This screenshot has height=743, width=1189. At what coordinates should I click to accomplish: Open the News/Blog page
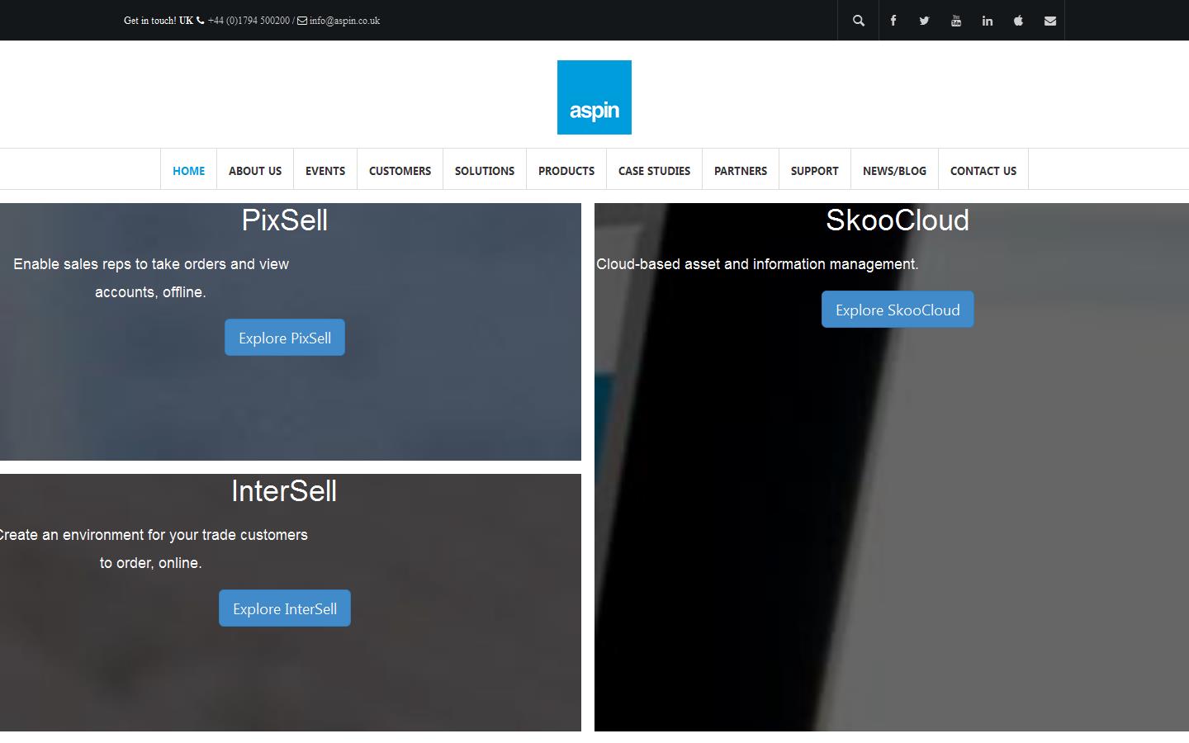894,171
